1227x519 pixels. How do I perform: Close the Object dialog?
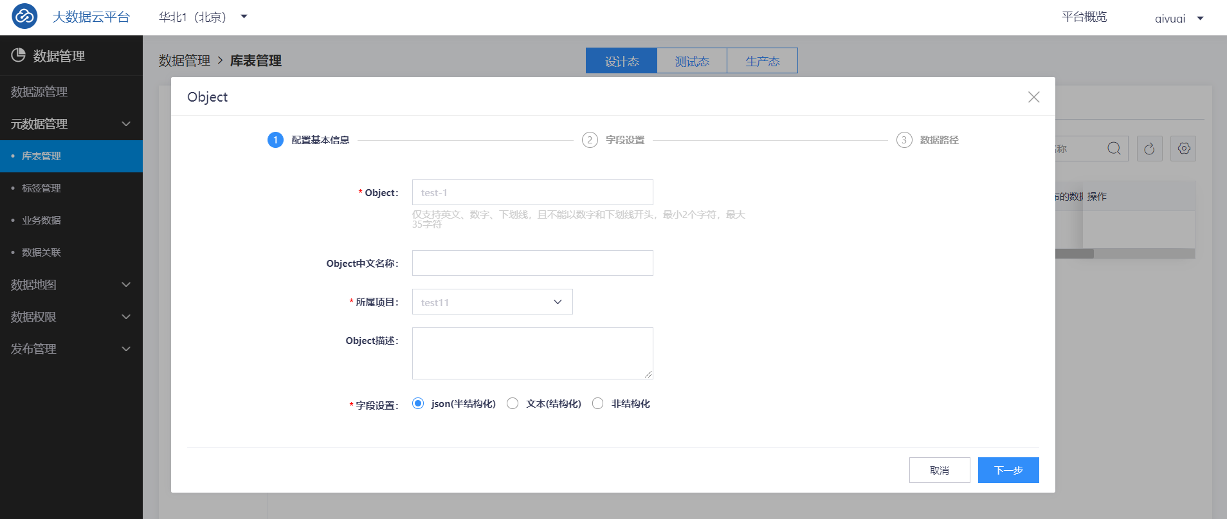pyautogui.click(x=1033, y=97)
